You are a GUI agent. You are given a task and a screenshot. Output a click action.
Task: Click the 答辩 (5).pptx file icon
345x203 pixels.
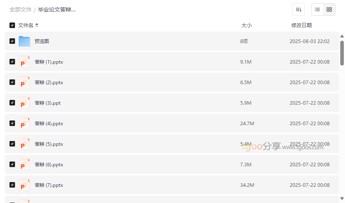[x=24, y=144]
